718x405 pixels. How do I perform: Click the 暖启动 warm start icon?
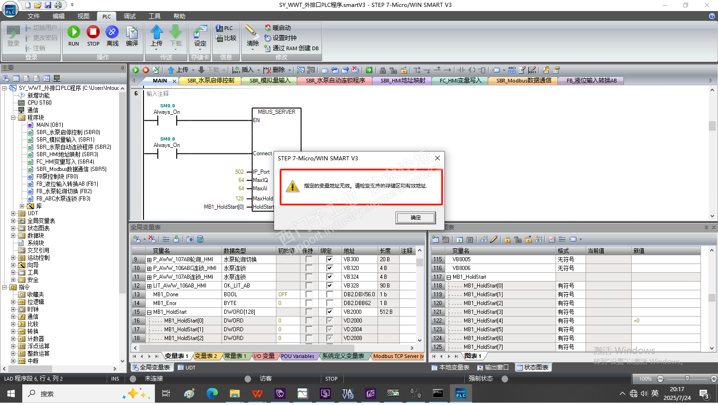(268, 28)
